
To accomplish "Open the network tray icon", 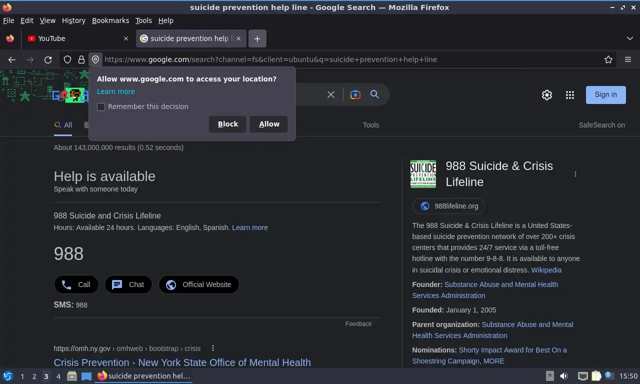I will (582, 376).
